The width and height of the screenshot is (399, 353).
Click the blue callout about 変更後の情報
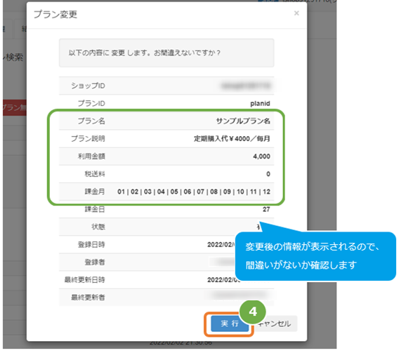tap(315, 256)
